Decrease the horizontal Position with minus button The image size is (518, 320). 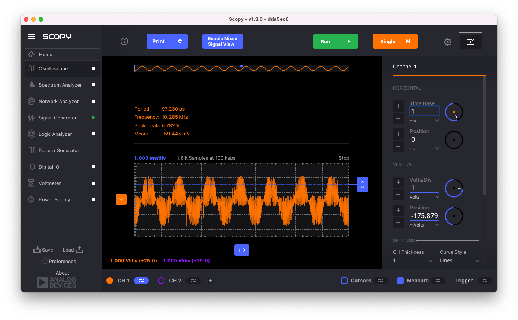click(x=398, y=146)
